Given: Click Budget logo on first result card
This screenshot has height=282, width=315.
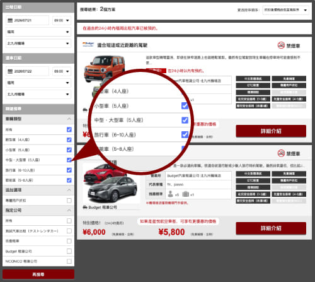Looking at the screenshot, I should (88, 44).
